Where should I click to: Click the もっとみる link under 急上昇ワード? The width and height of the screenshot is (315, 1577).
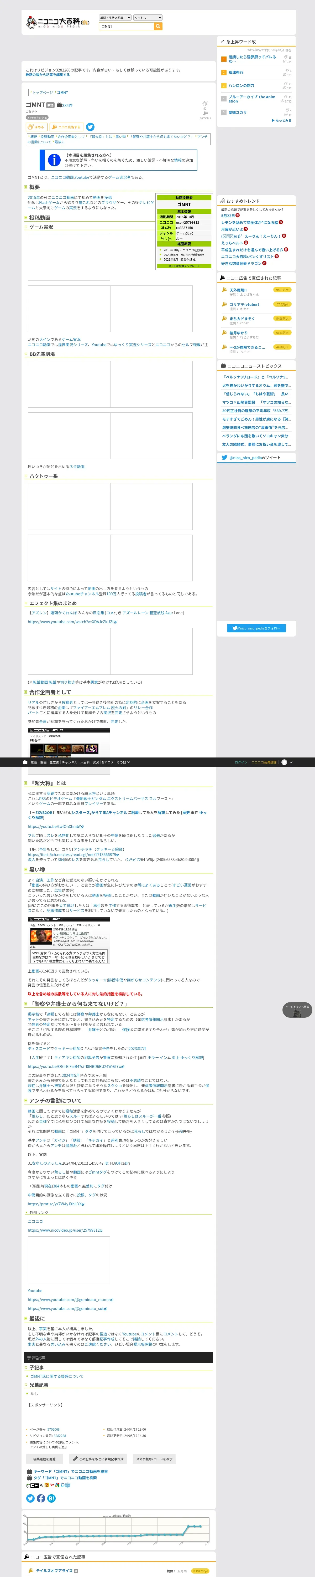[281, 121]
